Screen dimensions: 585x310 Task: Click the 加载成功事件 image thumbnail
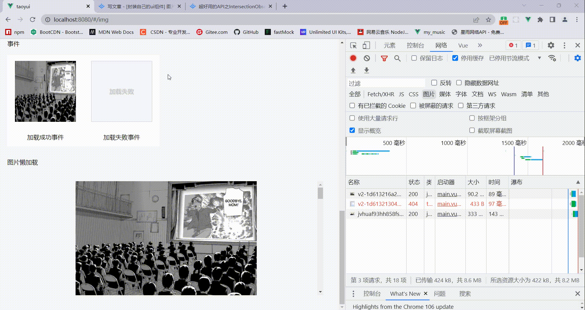point(45,91)
